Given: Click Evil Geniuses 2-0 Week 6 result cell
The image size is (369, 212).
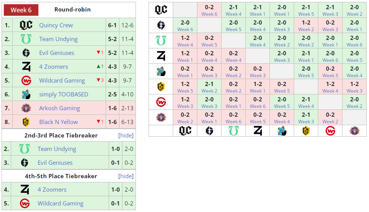Looking at the screenshot, I should click(185, 25).
